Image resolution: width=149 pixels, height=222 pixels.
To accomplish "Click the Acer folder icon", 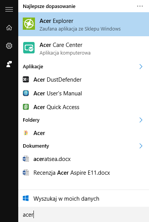I will [26, 133].
